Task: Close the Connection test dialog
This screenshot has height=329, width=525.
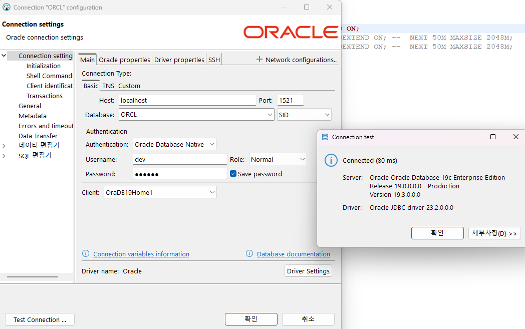Action: (515, 137)
